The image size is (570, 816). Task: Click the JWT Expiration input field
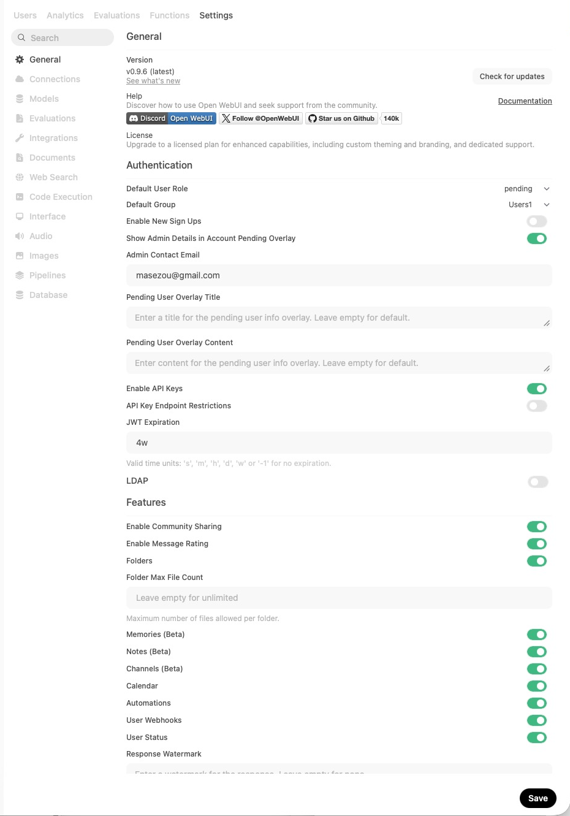pos(339,443)
